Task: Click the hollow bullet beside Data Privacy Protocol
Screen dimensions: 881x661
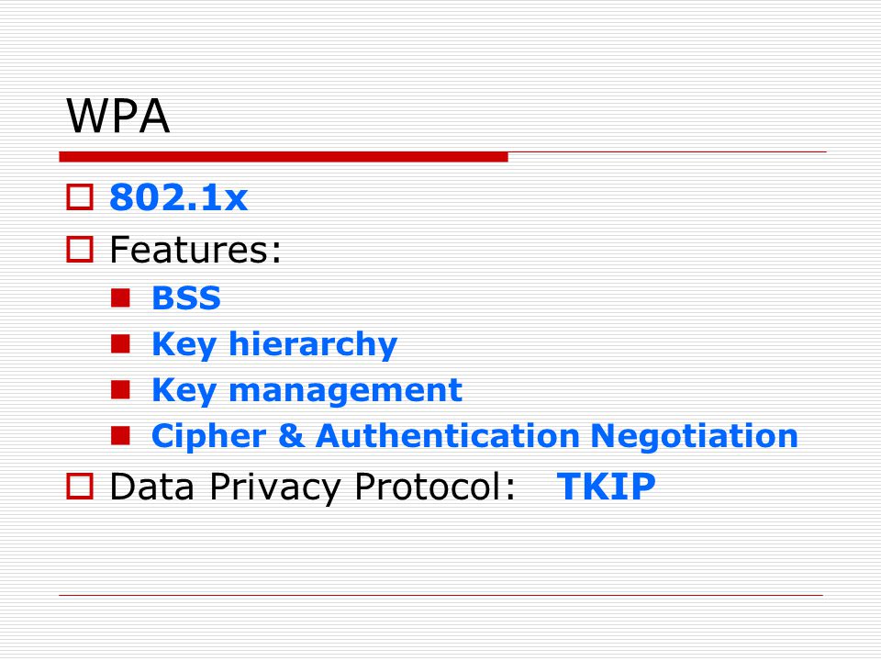Action: pyautogui.click(x=80, y=487)
